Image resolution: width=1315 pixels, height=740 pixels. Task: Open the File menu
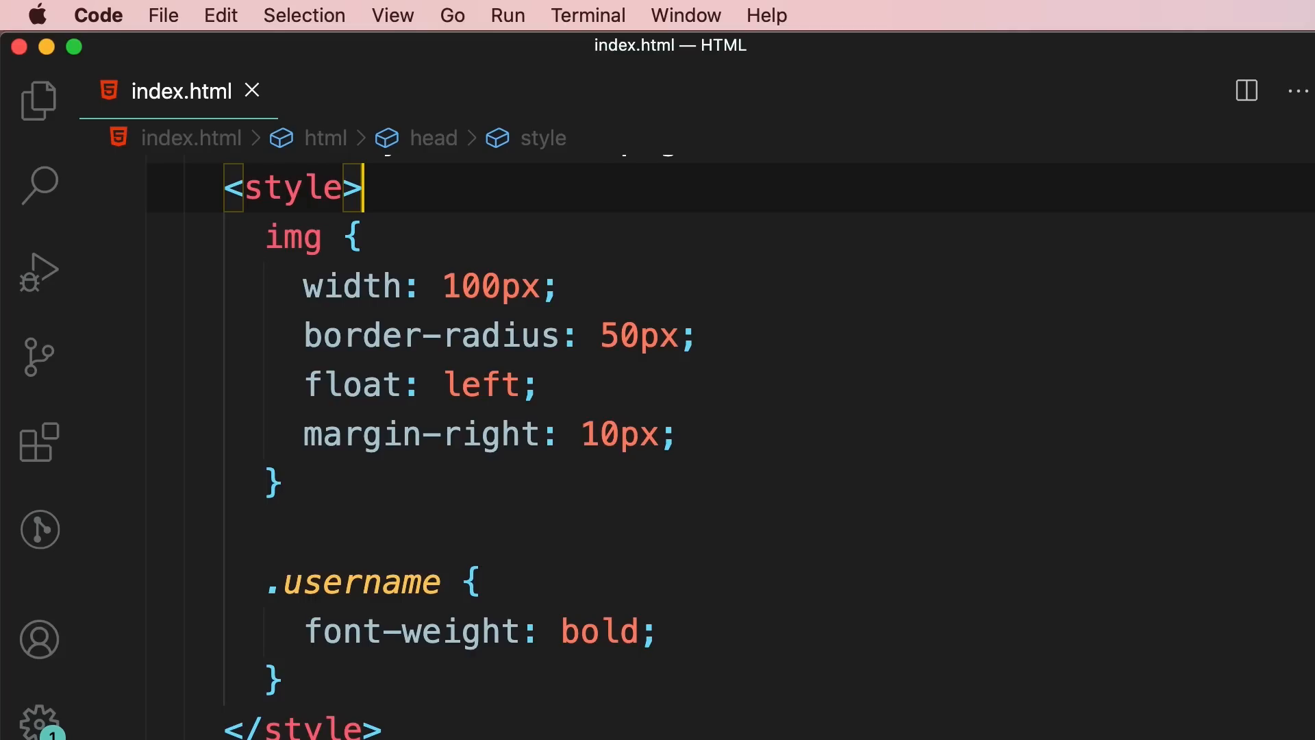pyautogui.click(x=163, y=15)
